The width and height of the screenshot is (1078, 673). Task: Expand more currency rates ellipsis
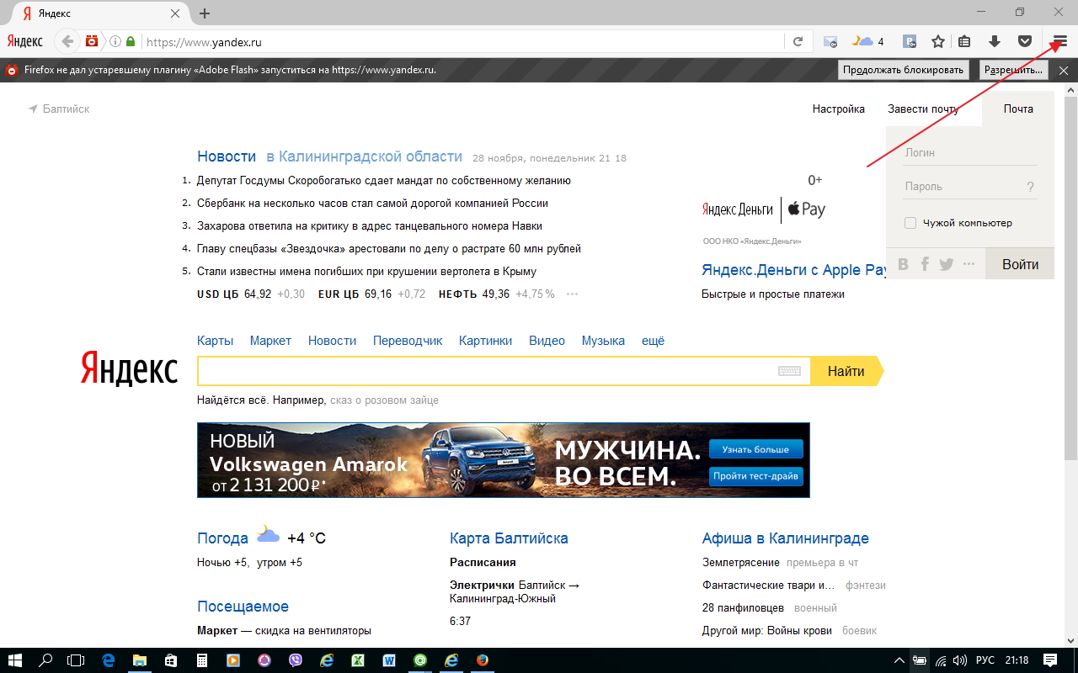coord(573,294)
